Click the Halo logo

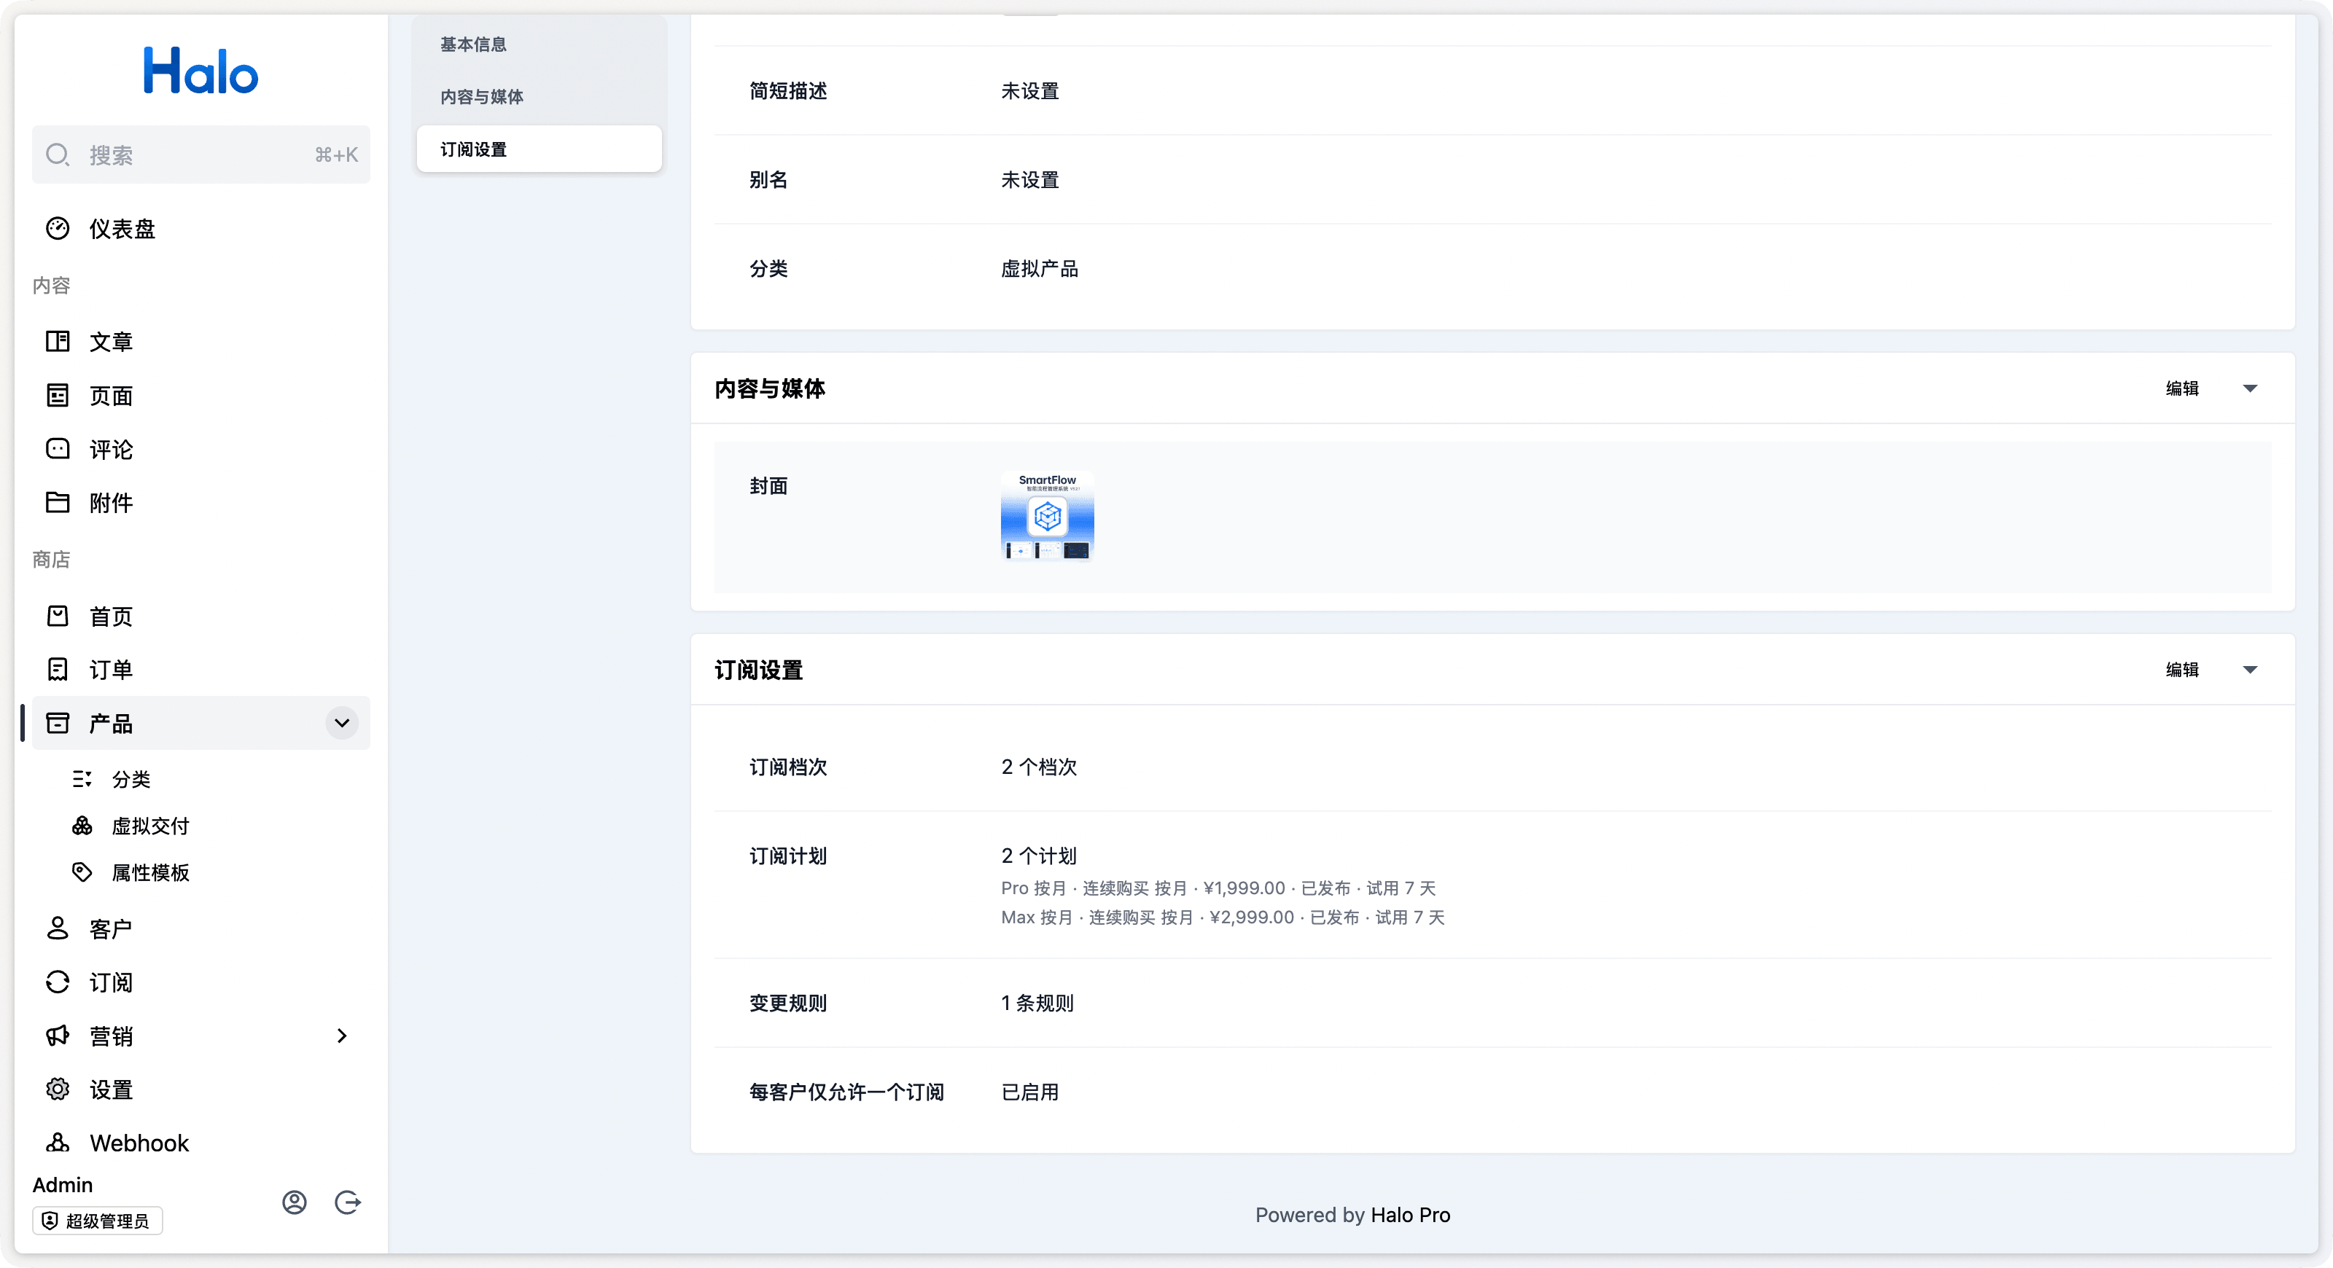(x=201, y=71)
